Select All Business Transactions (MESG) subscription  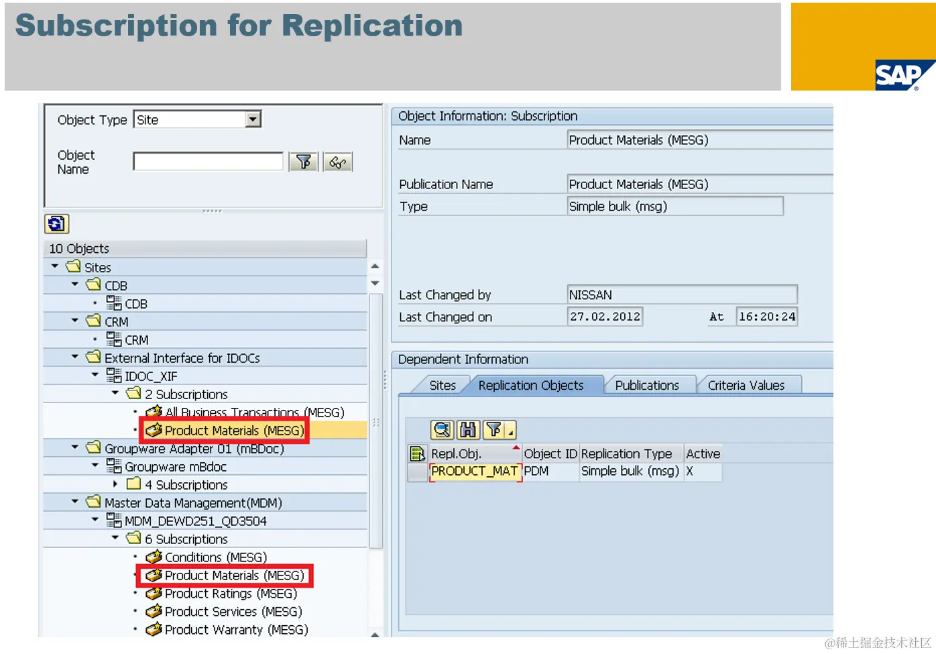(255, 412)
